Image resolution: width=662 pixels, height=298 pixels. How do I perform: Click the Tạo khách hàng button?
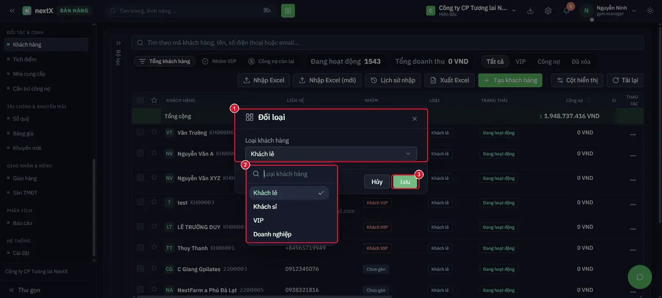tap(510, 80)
